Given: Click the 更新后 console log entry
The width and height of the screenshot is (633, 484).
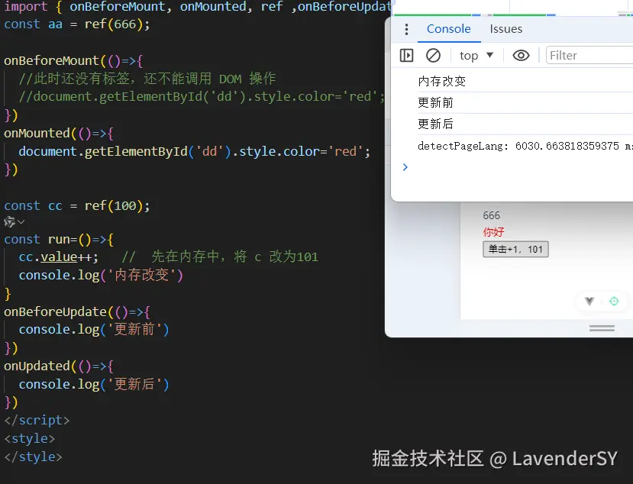Looking at the screenshot, I should 435,124.
